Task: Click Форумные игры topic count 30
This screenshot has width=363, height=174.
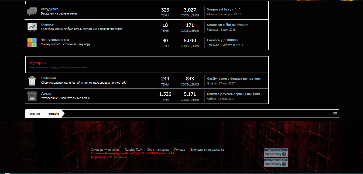Action: pyautogui.click(x=165, y=41)
